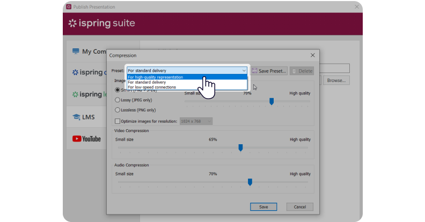Open the YouTube publishing tab
The image size is (425, 222).
87,139
